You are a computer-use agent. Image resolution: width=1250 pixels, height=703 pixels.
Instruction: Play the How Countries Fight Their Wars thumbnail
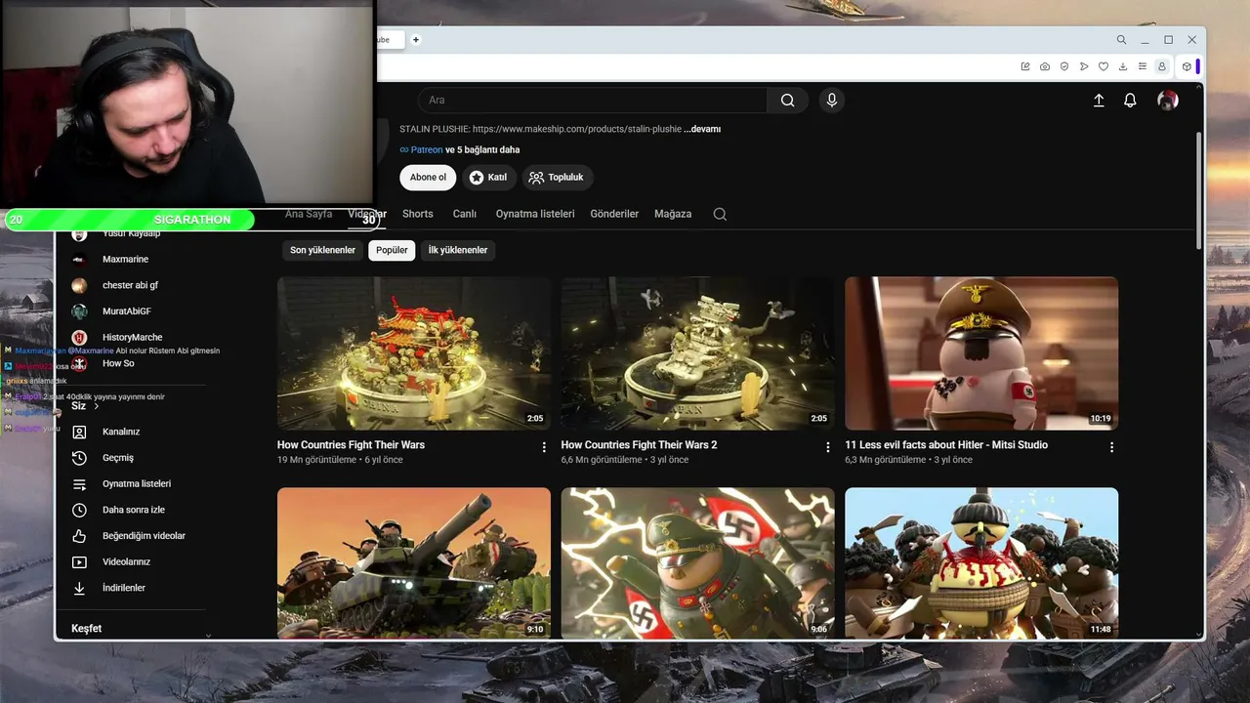click(414, 353)
